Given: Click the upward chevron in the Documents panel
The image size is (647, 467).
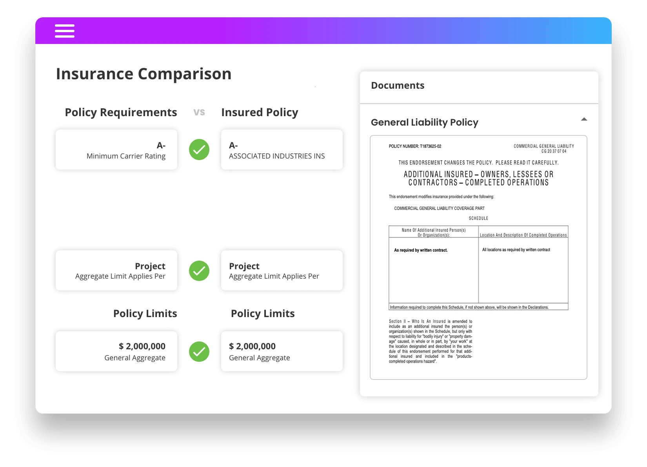Looking at the screenshot, I should pos(585,119).
